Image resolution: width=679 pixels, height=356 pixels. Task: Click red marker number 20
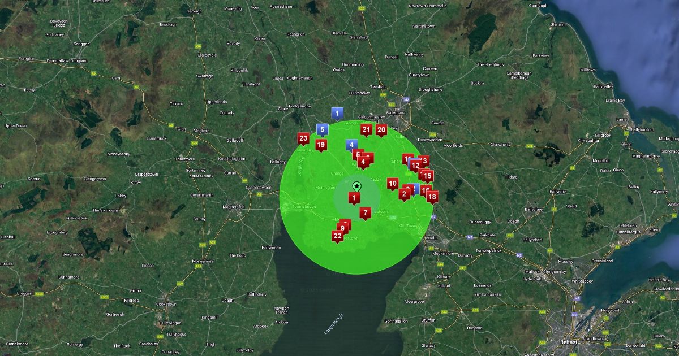click(381, 129)
